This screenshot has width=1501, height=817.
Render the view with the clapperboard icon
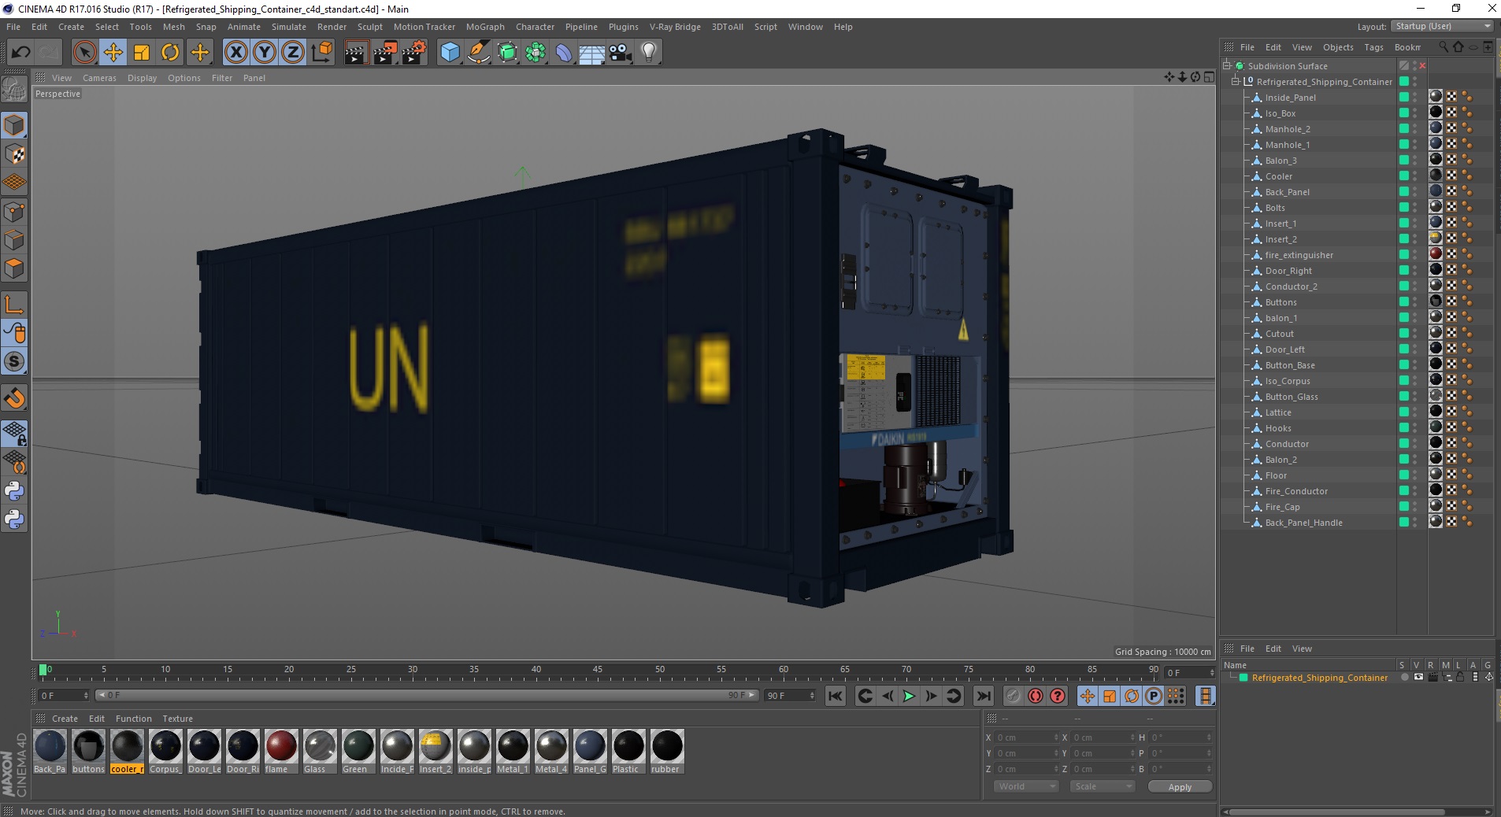coord(356,53)
